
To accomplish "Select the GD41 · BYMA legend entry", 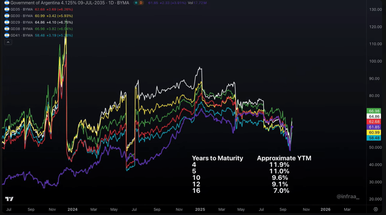I will click(x=22, y=35).
